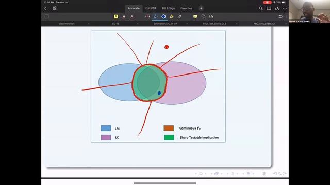Open the presenter video thumbnail

(309, 11)
